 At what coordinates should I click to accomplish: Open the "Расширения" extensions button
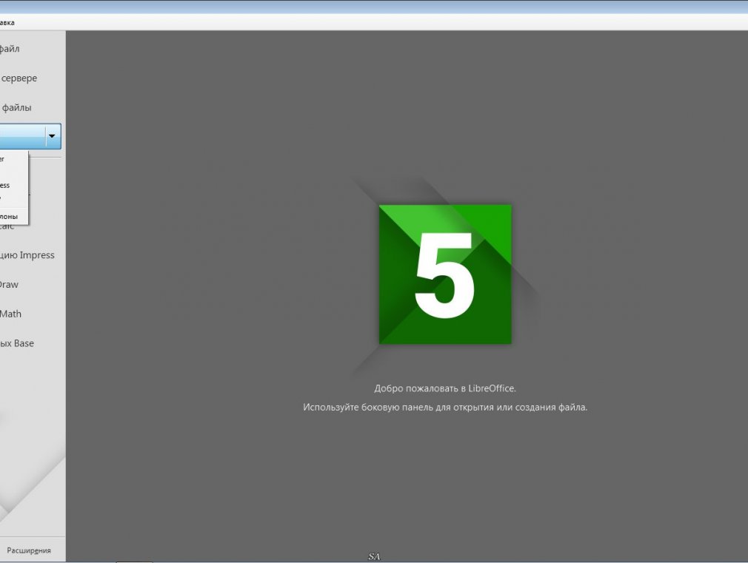point(29,550)
